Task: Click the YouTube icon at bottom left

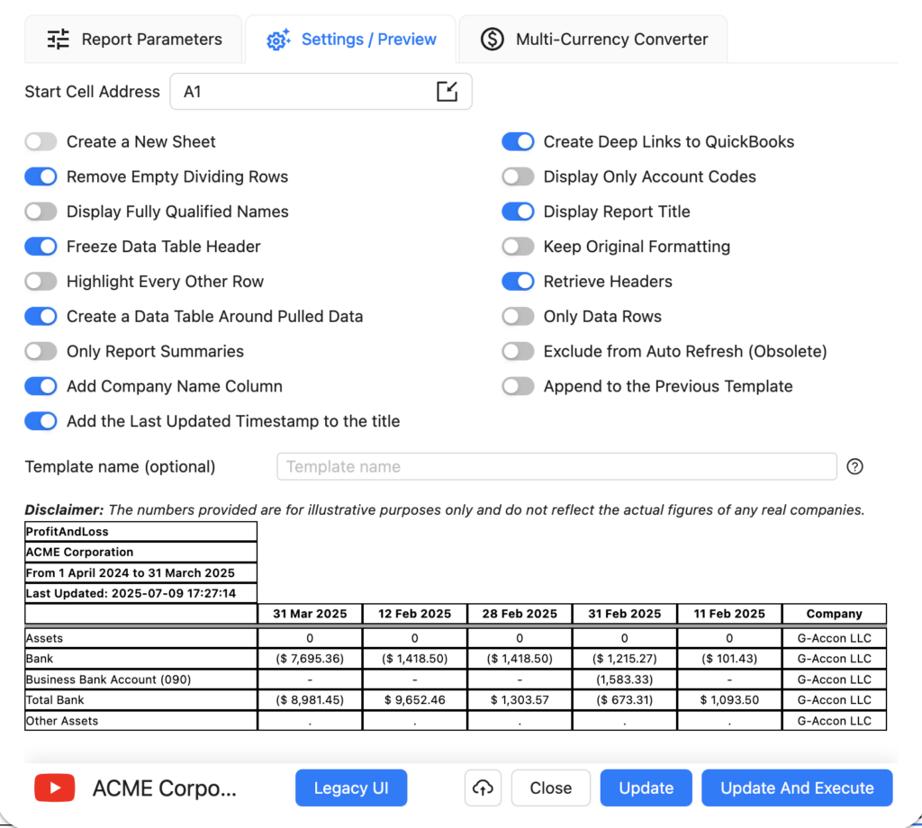Action: tap(54, 788)
